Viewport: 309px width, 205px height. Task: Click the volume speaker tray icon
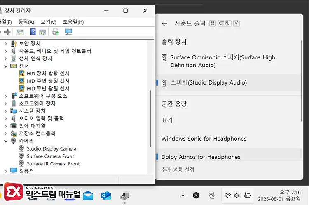(x=237, y=196)
